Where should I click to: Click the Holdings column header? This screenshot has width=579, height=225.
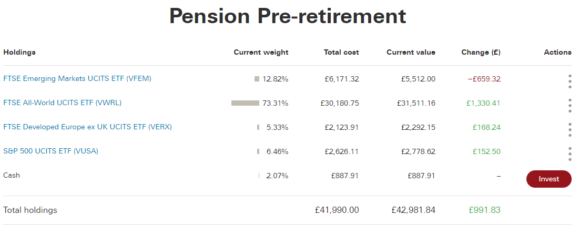pos(19,53)
